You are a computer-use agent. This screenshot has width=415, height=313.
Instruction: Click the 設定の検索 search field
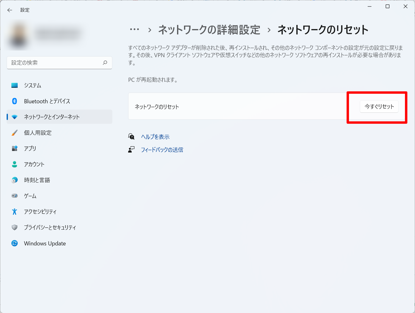[x=55, y=63]
